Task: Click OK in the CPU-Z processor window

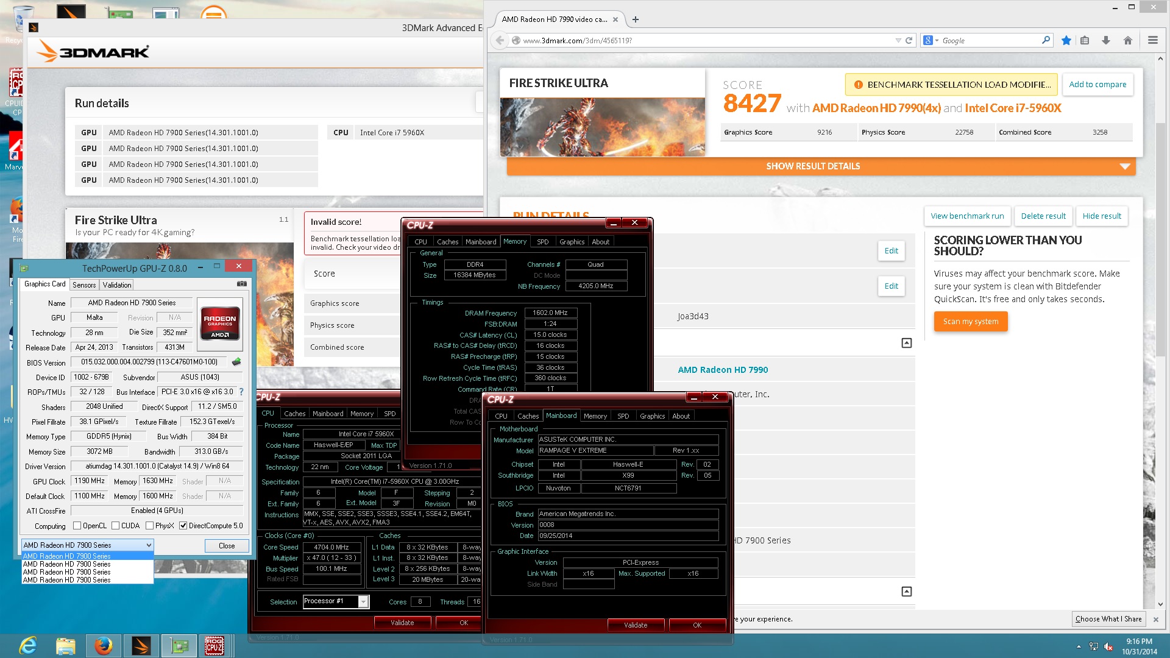Action: [464, 623]
